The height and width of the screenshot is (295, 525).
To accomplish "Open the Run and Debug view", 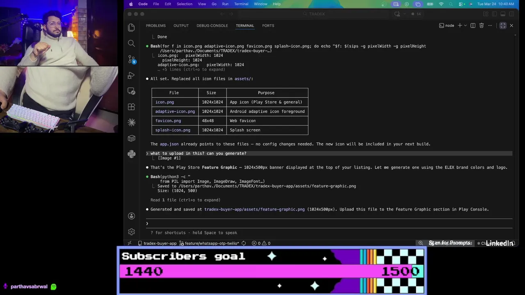I will 131,75.
